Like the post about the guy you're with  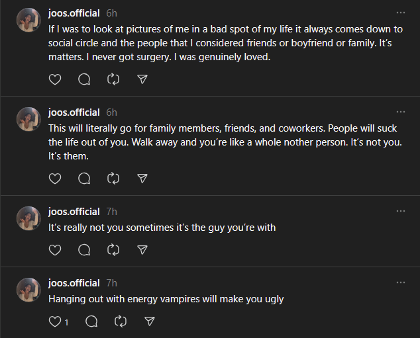[55, 250]
